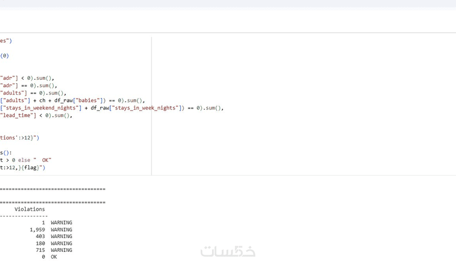Place cursor on the "adults"] == 0 line

pos(33,93)
